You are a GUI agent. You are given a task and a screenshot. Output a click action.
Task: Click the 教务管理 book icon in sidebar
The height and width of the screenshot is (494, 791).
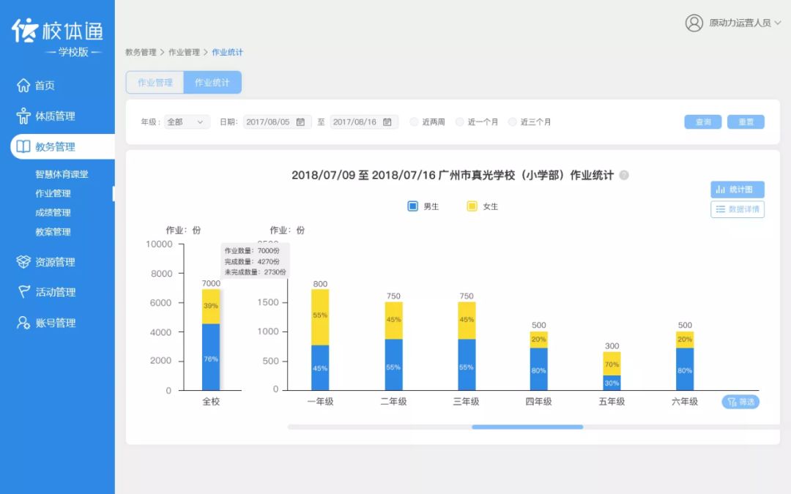25,146
